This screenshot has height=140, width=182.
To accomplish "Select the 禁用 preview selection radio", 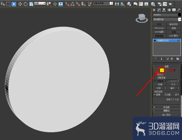I will click(x=154, y=95).
